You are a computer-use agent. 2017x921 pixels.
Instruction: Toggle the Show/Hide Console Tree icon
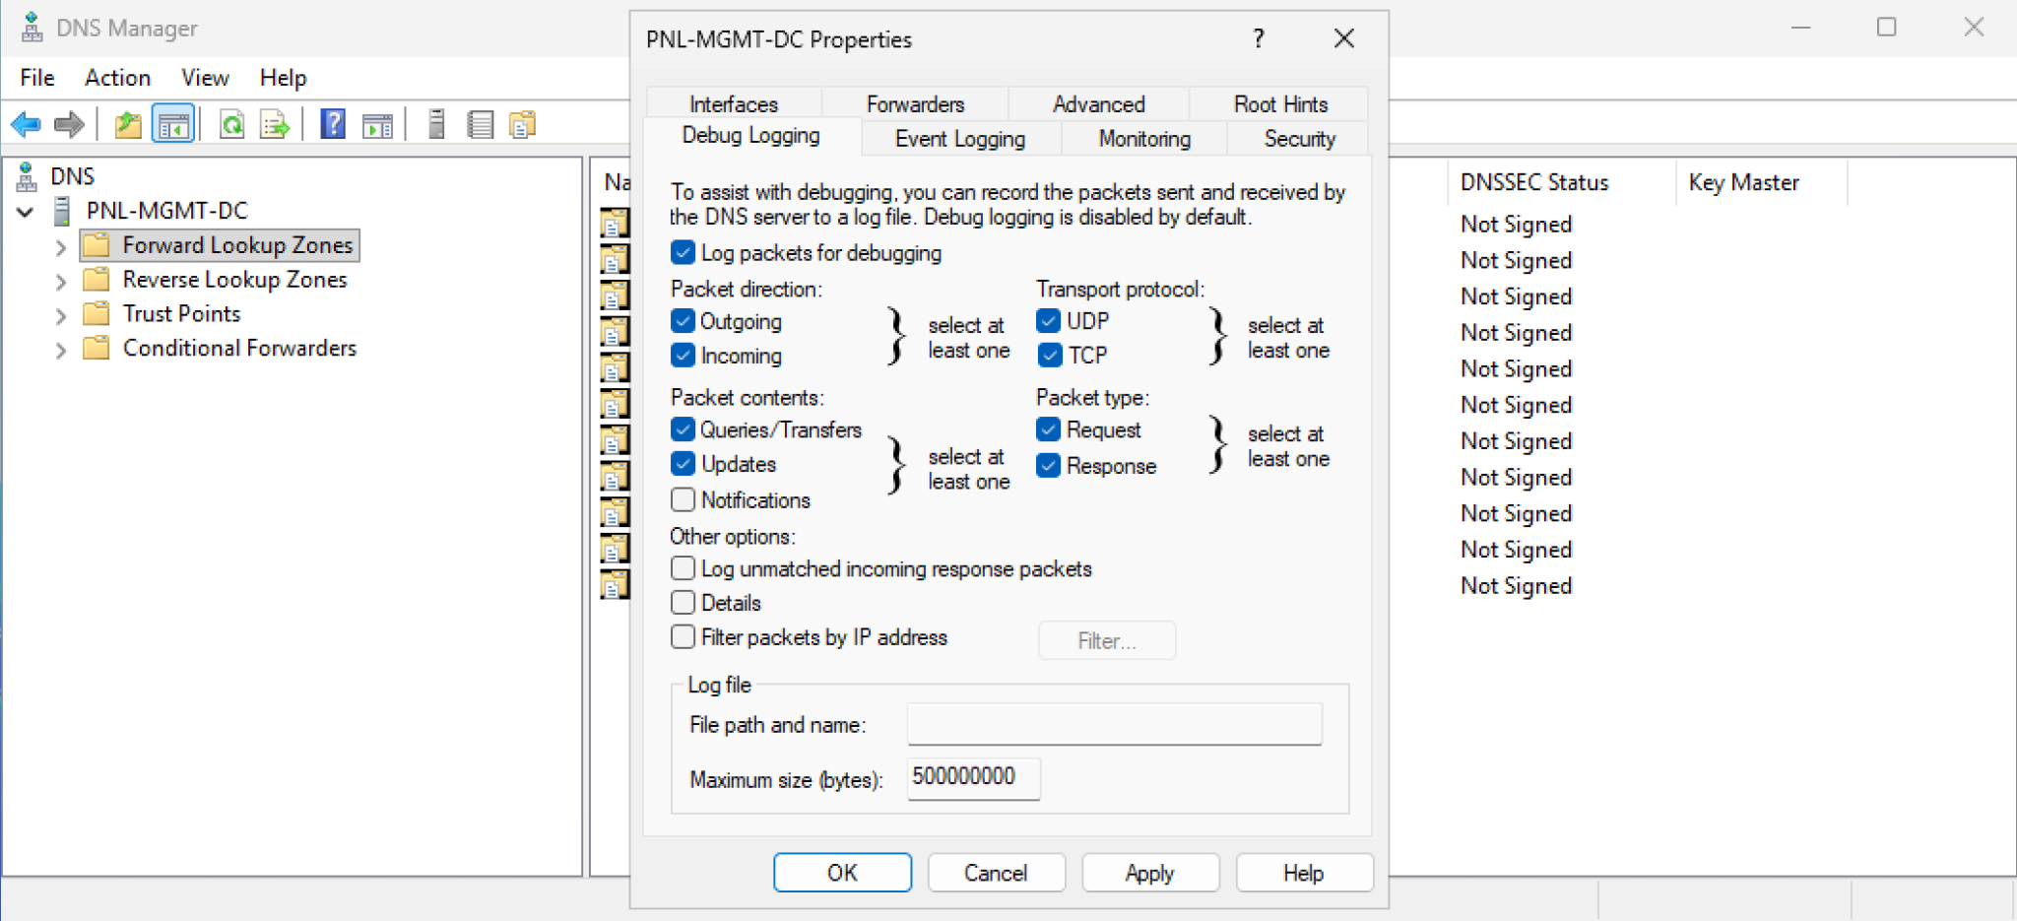coord(173,124)
